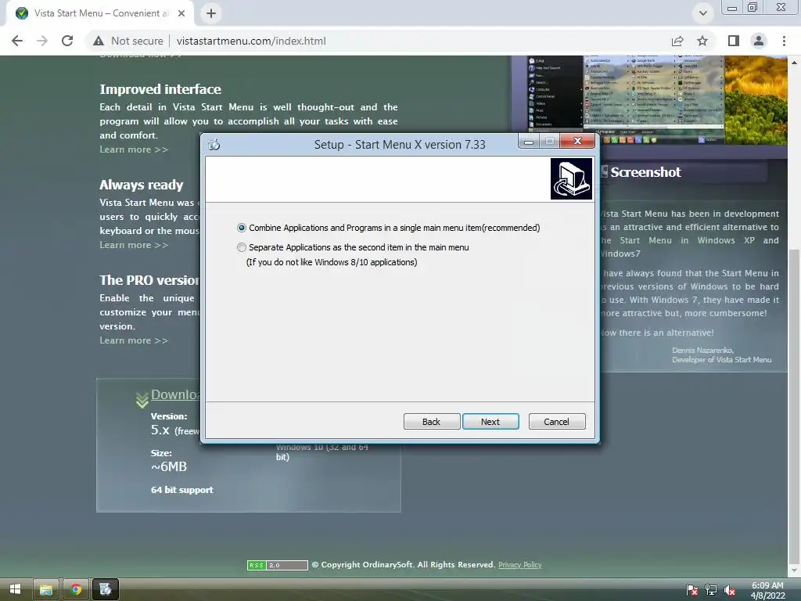Close the Setup dialog with X

tap(577, 141)
